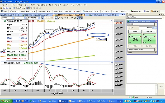Open the Research menu

[58, 5]
